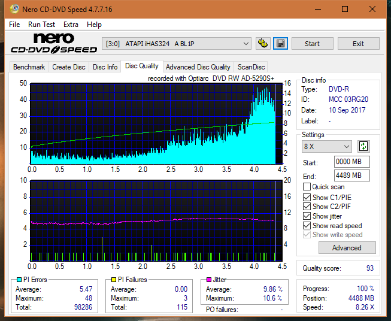Screen dimensions: 391x321
Task: Maximize the Nero CD-DVD Speed window
Action: (345, 9)
